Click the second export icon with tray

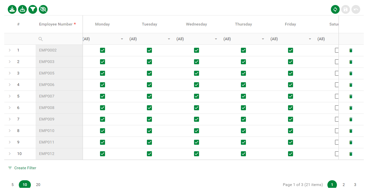[x=22, y=9]
